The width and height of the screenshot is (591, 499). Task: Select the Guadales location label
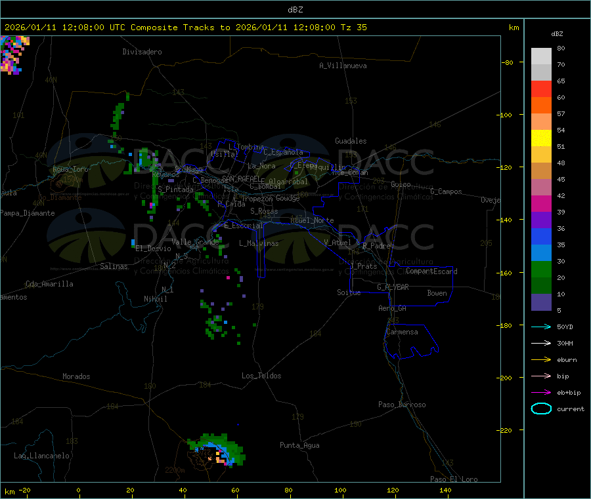tap(351, 141)
